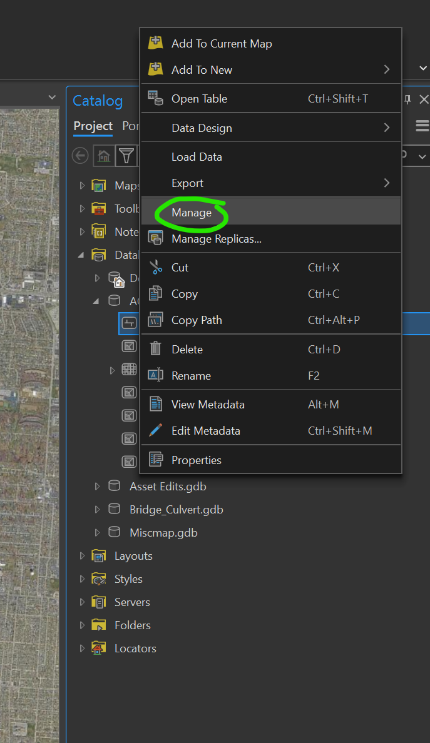The height and width of the screenshot is (743, 430).
Task: Select the filter icon in the Catalog pane
Action: pos(126,155)
